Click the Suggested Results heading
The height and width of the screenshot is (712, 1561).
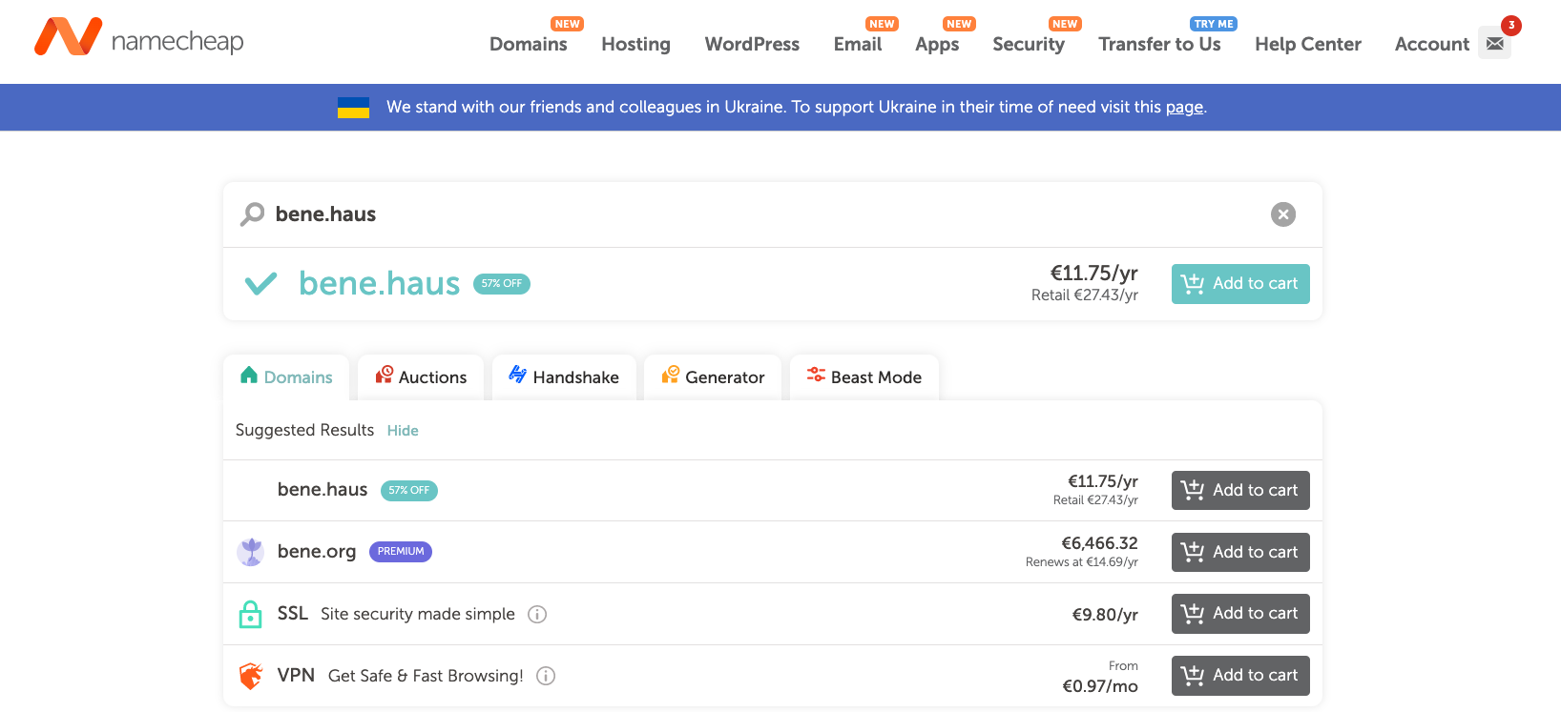click(x=304, y=430)
